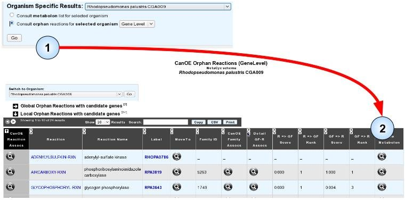This screenshot has height=200, width=405.
Task: View metabolon for glycogen phosphorylase row
Action: coord(382,187)
